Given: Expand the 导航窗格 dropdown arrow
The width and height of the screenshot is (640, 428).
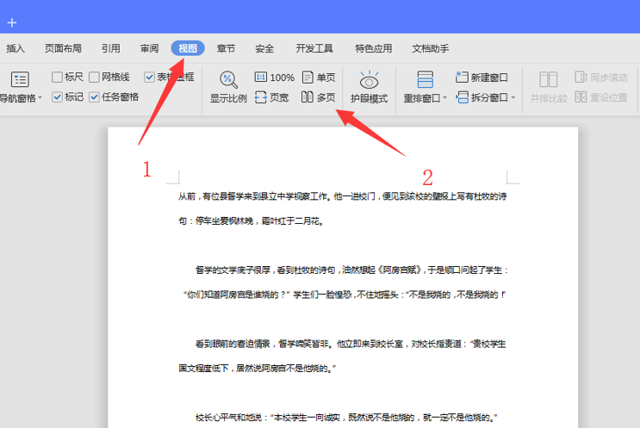Looking at the screenshot, I should point(40,98).
